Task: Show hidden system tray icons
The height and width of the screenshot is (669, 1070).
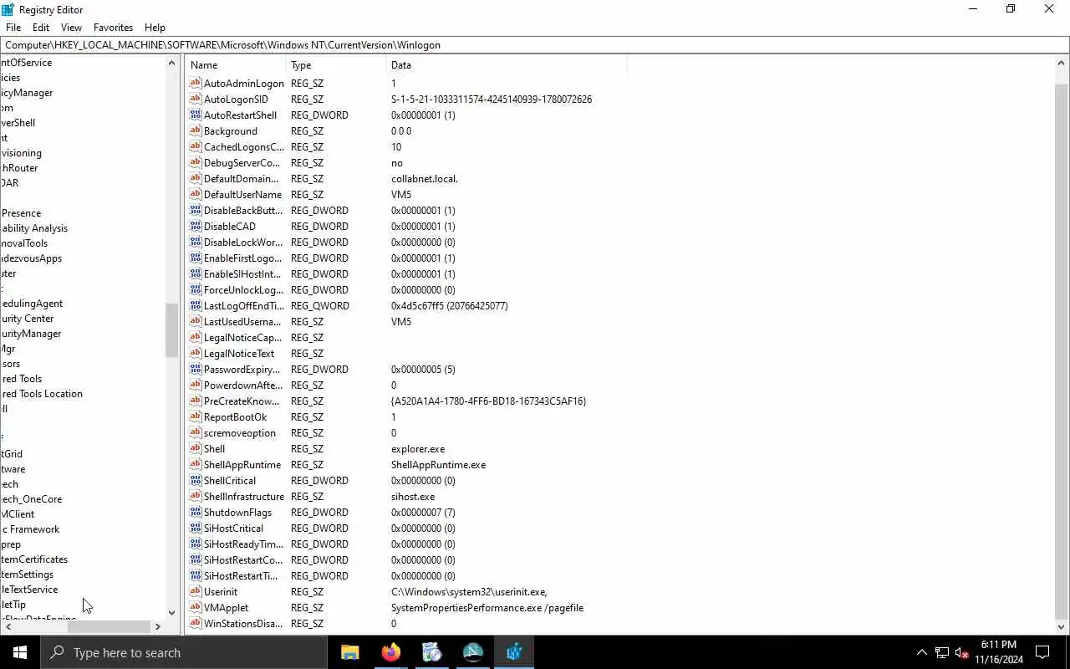Action: [922, 652]
